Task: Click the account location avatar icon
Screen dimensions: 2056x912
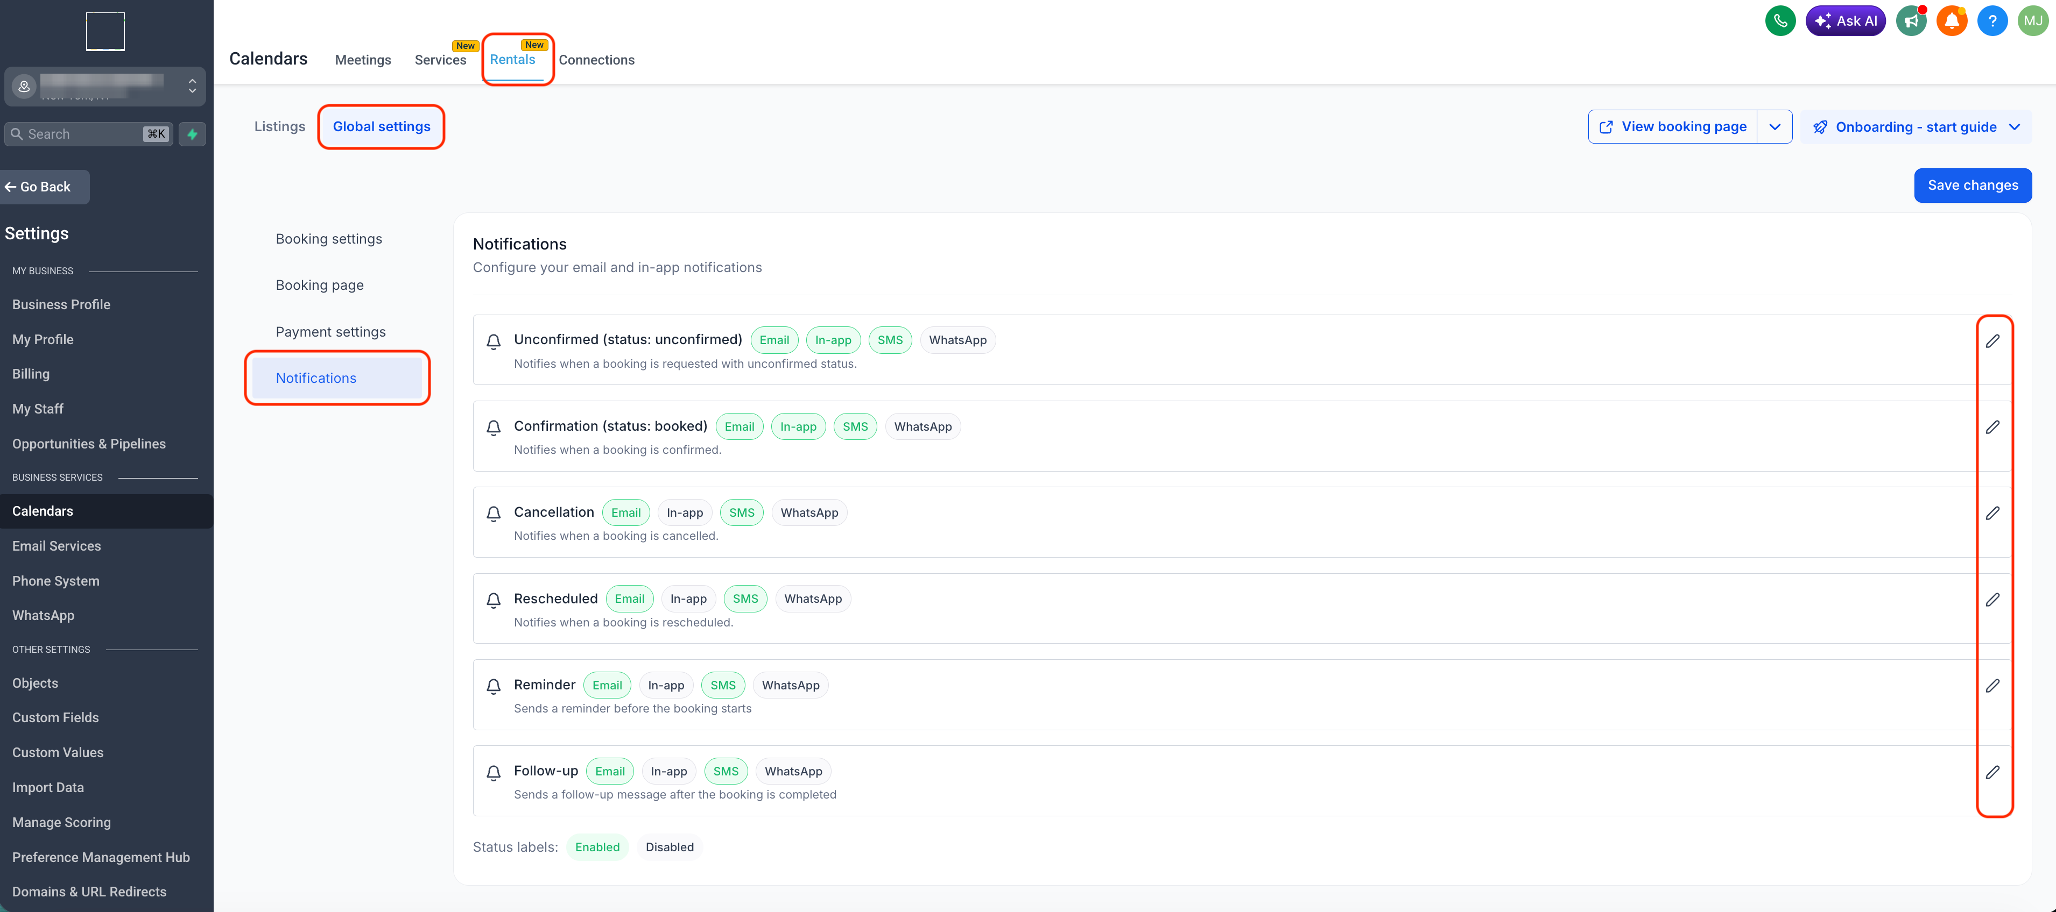Action: coord(24,86)
